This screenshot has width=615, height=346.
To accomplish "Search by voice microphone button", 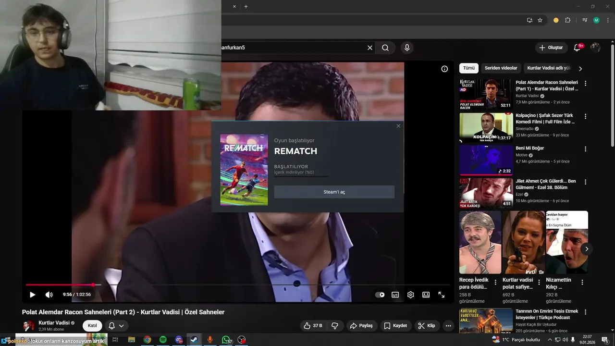I will pos(407,48).
